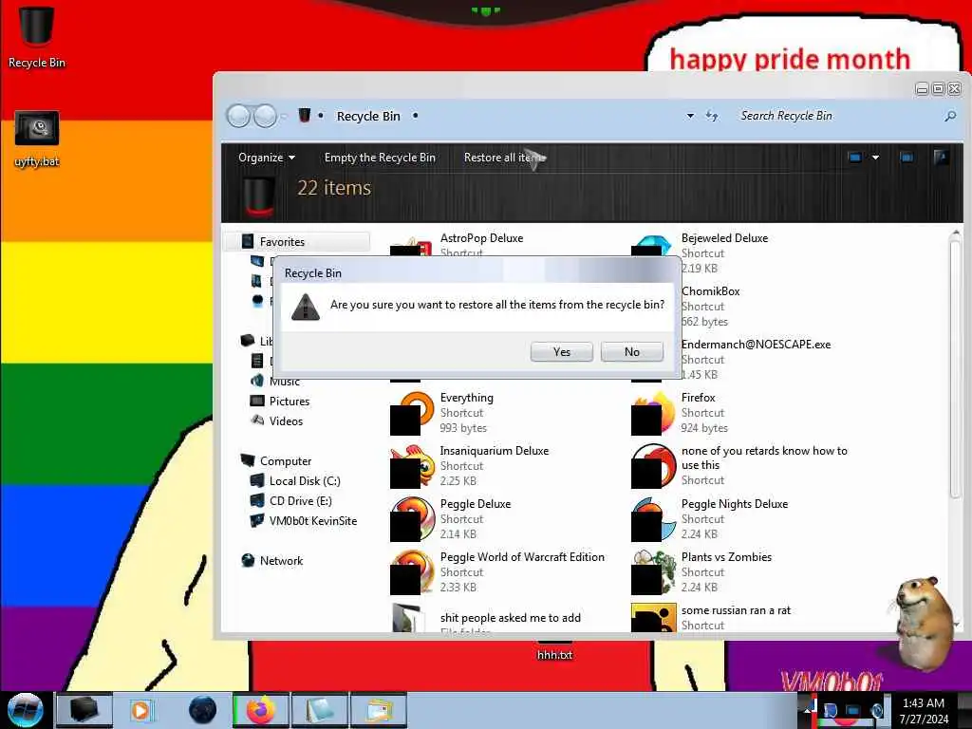Select the Firefox shortcut icon
972x729 pixels.
pos(653,413)
